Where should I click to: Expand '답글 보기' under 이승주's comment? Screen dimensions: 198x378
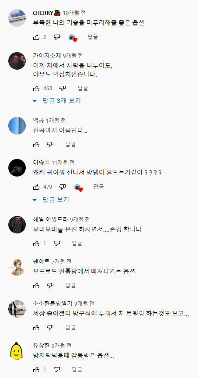click(x=51, y=199)
